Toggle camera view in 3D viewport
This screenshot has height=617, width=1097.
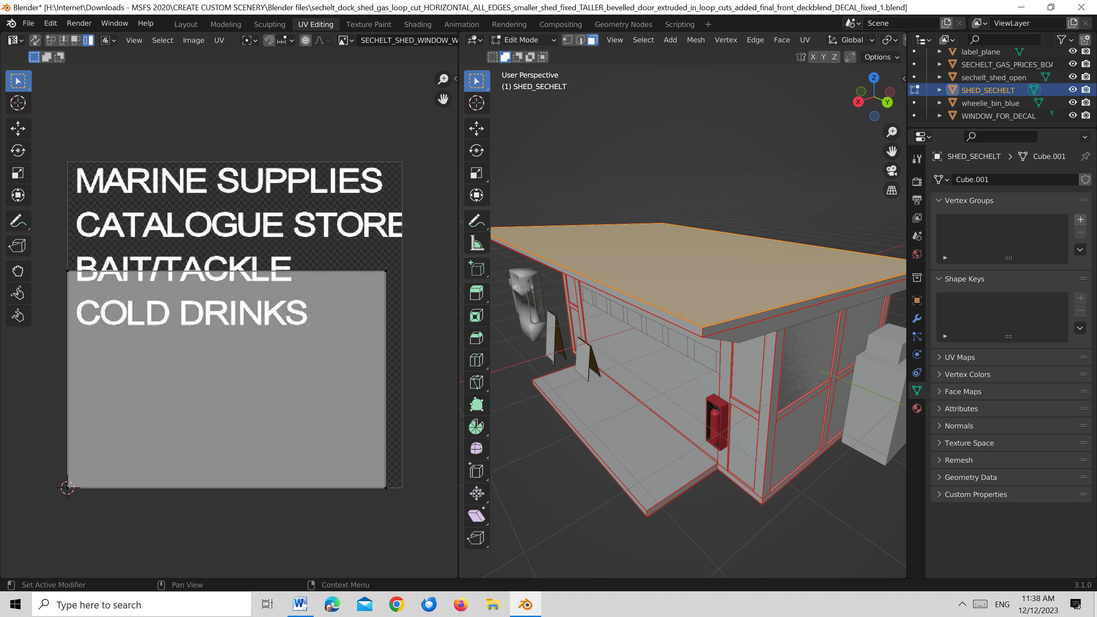point(892,171)
